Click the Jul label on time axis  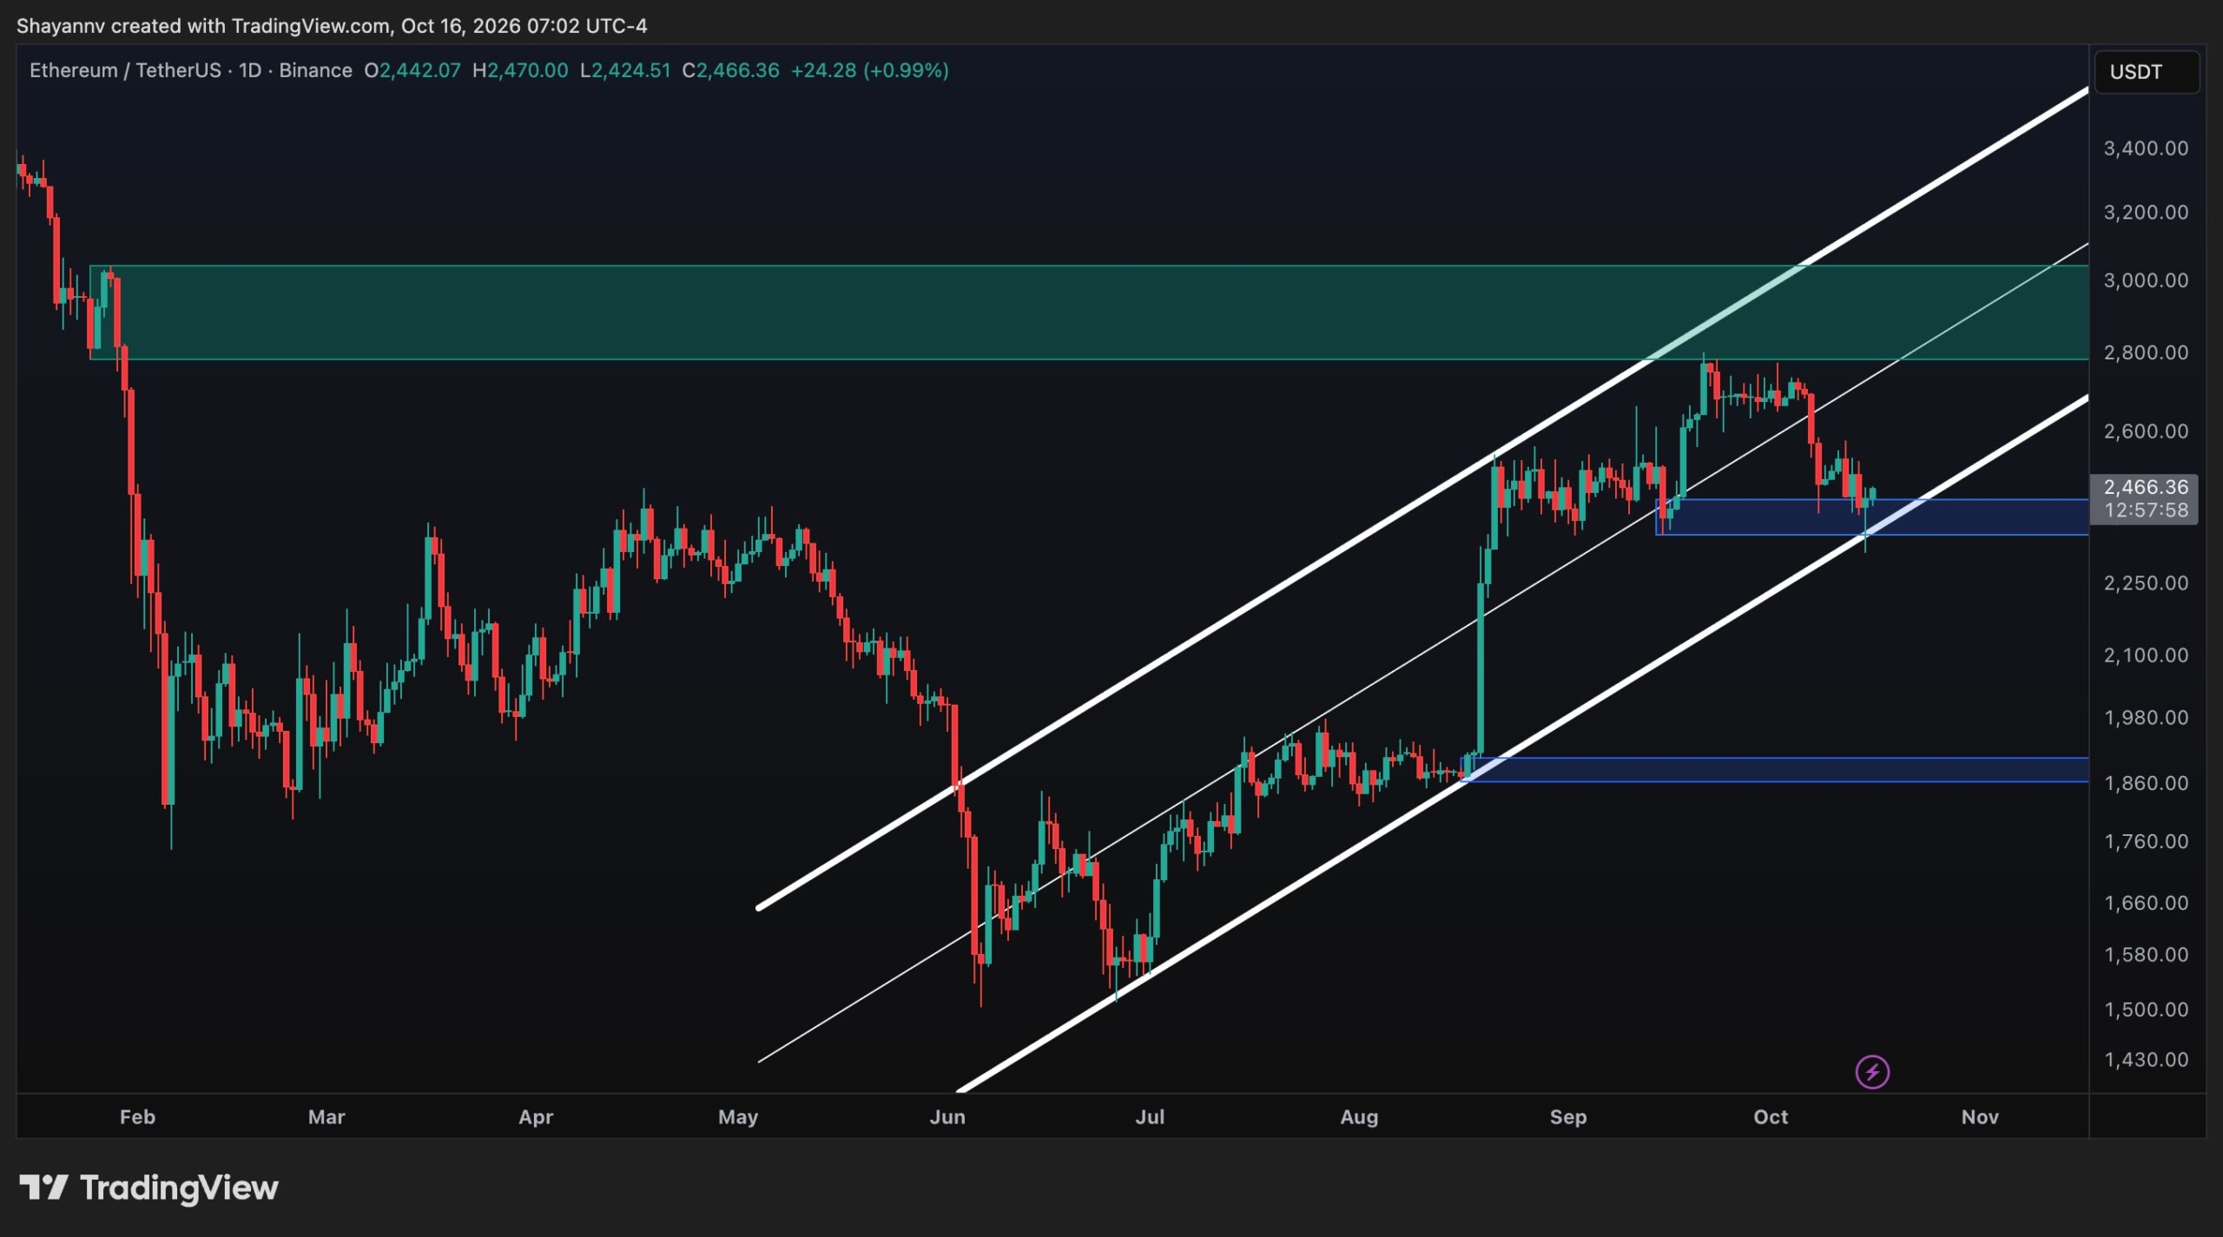(1150, 1117)
